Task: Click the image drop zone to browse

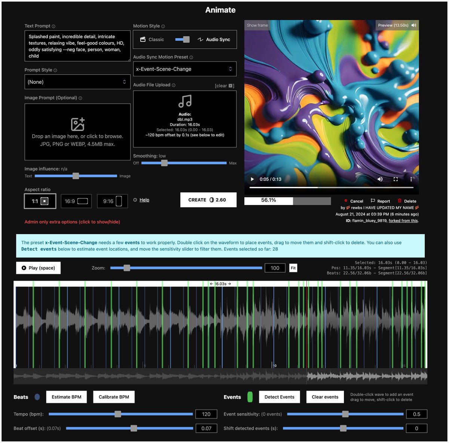Action: point(77,132)
